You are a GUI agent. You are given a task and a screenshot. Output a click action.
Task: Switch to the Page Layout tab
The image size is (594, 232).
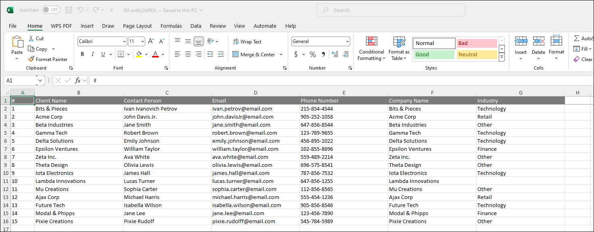(138, 26)
